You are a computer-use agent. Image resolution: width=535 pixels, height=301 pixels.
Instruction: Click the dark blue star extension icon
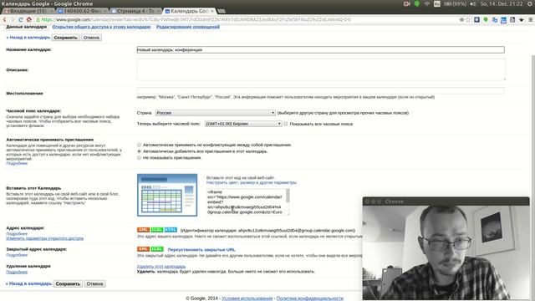point(476,20)
